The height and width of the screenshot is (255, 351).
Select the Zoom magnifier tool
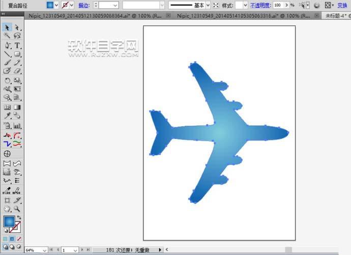point(17,209)
